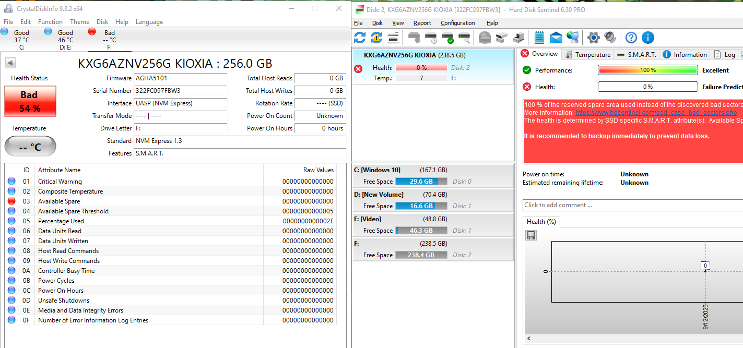Click the Raw Values column header
Screen dimensions: 743x348
pyautogui.click(x=300, y=170)
